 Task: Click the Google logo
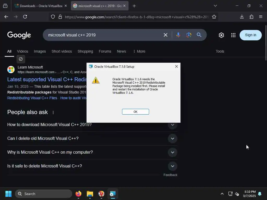[x=19, y=35]
